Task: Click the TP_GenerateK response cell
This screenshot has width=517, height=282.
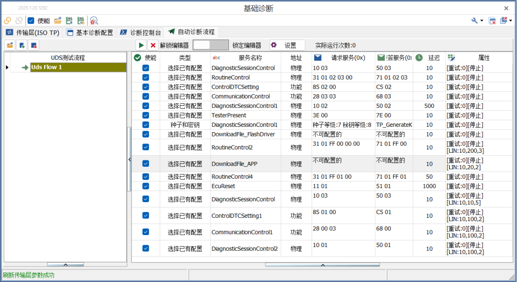Action: point(394,124)
